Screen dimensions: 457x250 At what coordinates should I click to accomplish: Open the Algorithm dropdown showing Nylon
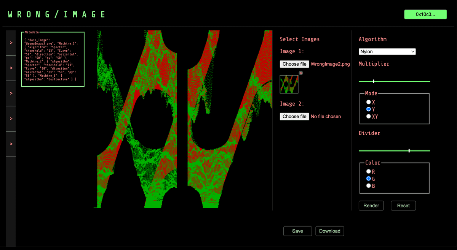pos(387,52)
